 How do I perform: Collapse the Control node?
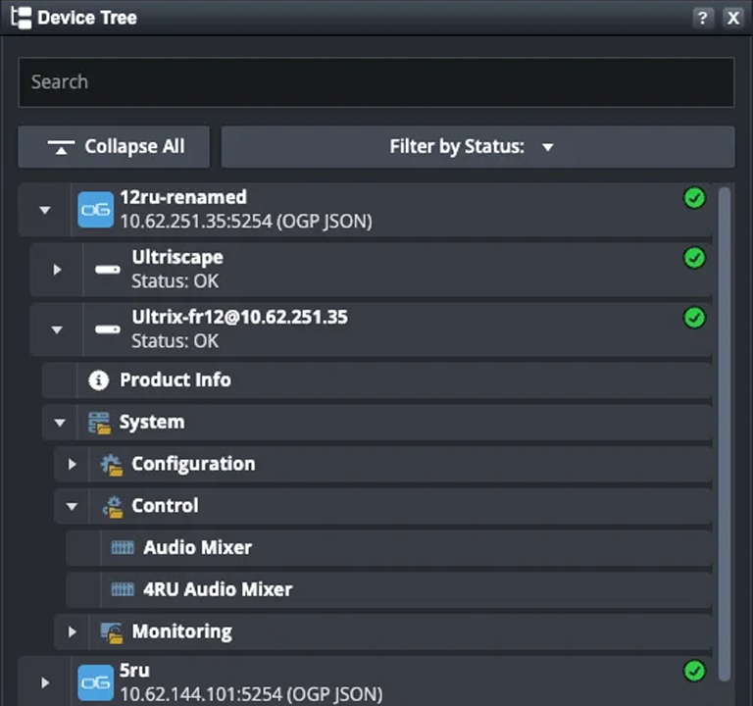coord(72,506)
